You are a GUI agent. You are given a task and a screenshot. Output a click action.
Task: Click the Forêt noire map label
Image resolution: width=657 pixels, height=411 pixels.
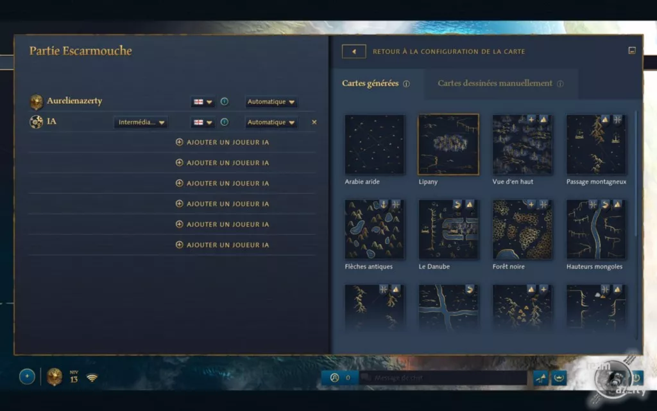click(508, 267)
